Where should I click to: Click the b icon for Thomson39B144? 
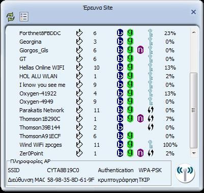(x=120, y=127)
